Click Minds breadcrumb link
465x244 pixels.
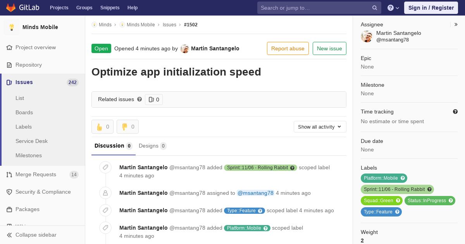pos(105,24)
